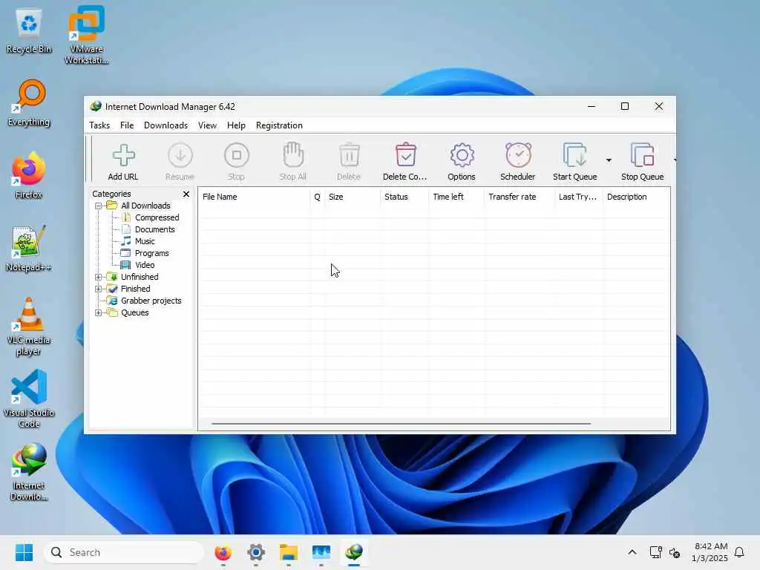The width and height of the screenshot is (760, 570).
Task: Open the Windows Start button
Action: point(24,552)
